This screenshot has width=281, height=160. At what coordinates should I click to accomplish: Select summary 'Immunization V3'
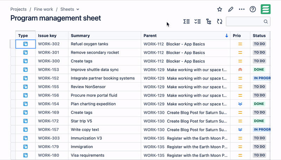click(86, 138)
